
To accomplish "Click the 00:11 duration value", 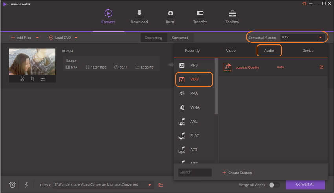I will click(x=123, y=67).
